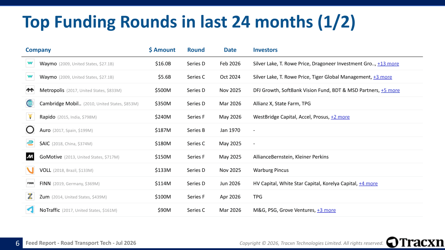445x250 pixels.
Task: Expand the +2 more investors for Rapido
Action: coord(340,117)
